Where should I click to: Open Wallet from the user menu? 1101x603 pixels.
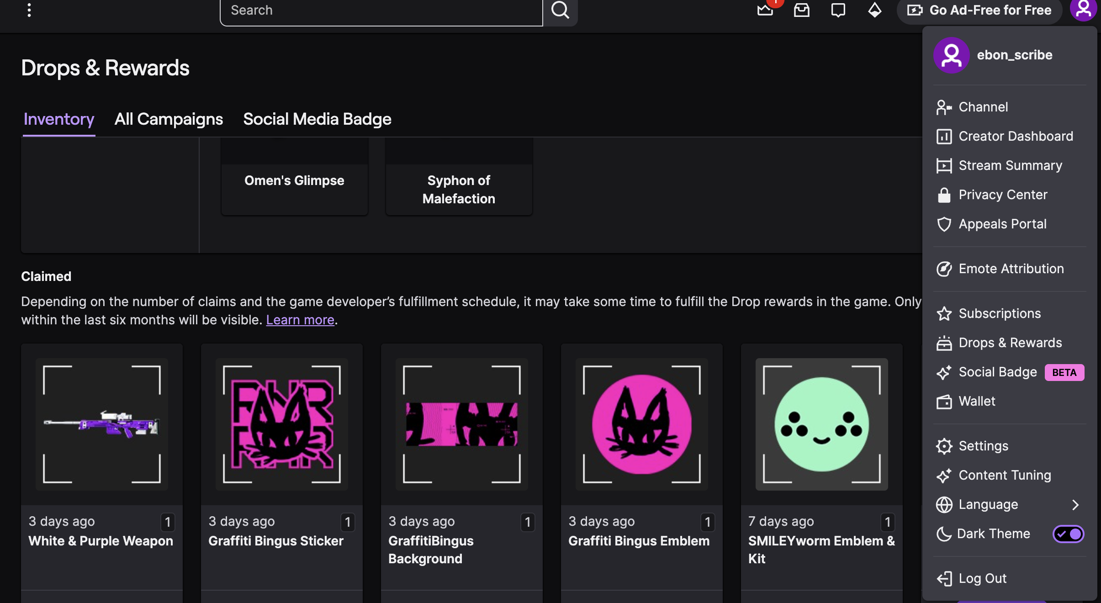tap(977, 401)
